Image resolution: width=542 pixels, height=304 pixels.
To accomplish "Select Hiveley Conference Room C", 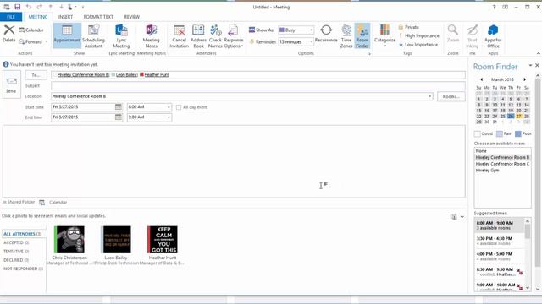I will [502, 164].
